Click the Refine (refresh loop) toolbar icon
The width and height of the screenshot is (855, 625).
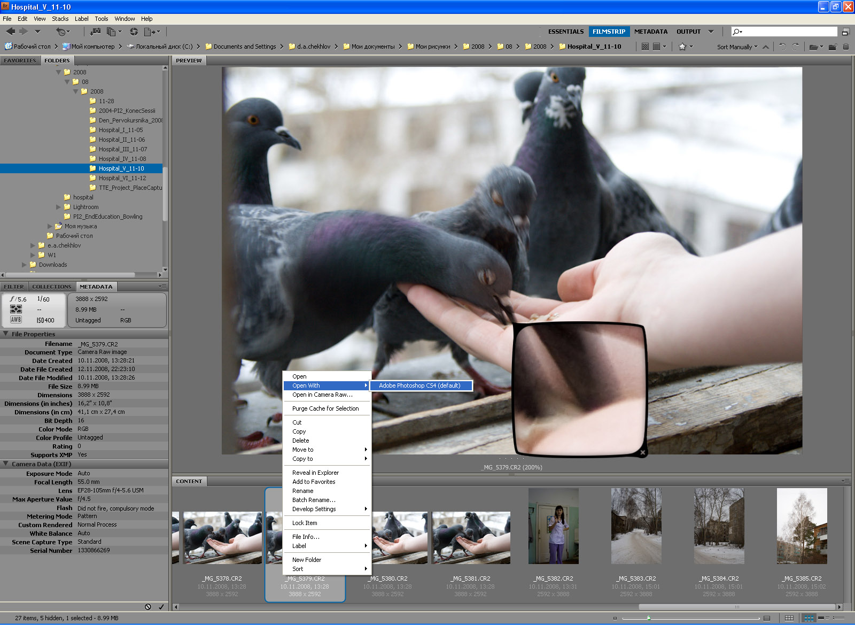click(x=134, y=32)
